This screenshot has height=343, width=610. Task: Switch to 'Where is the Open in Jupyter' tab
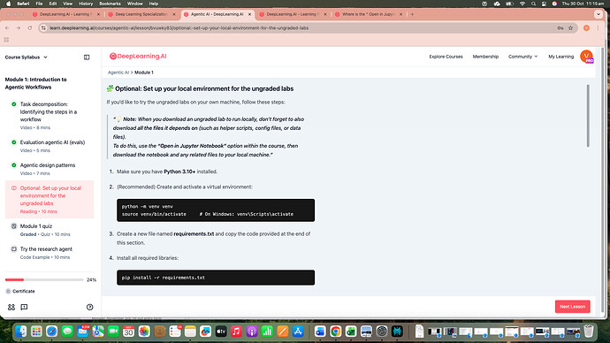click(x=369, y=14)
